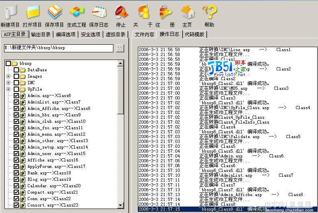Expand the Images folder node
The width and height of the screenshot is (318, 213).
pos(8,77)
